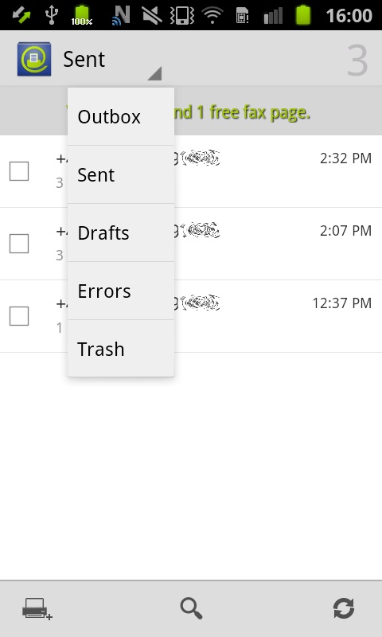
Task: Choose Trash in the folder dropdown
Action: [x=121, y=349]
